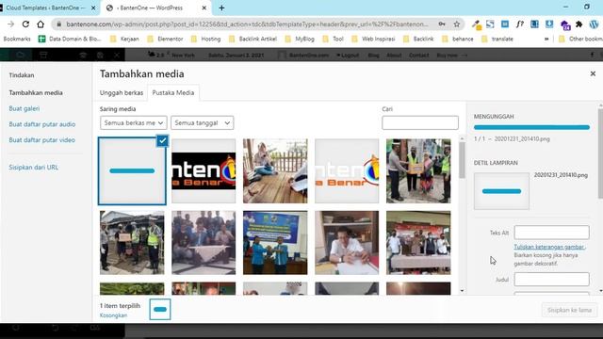This screenshot has width=603, height=339.
Task: Click the WordPress extension icon
Action: click(594, 24)
